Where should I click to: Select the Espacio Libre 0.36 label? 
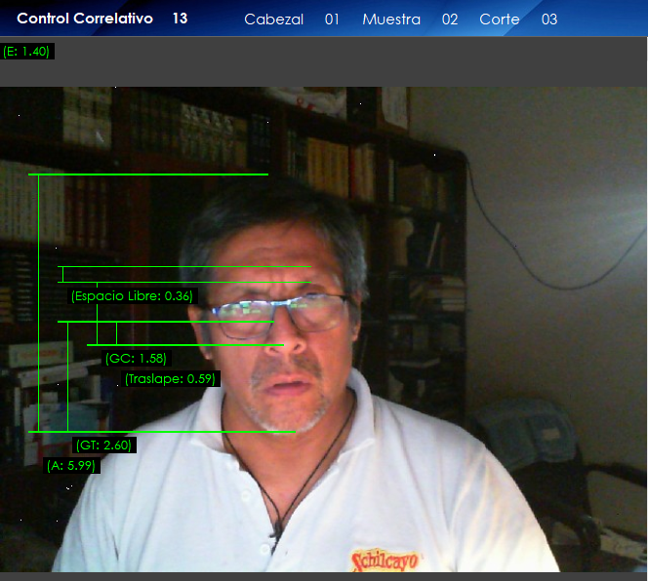pos(132,295)
